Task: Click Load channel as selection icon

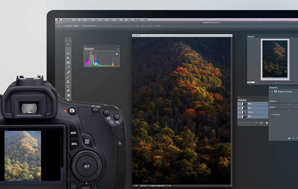Action: (256, 123)
